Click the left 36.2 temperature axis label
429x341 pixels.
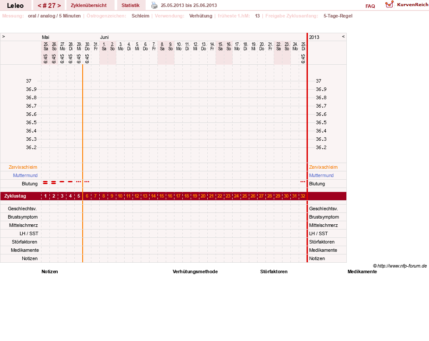pyautogui.click(x=31, y=147)
